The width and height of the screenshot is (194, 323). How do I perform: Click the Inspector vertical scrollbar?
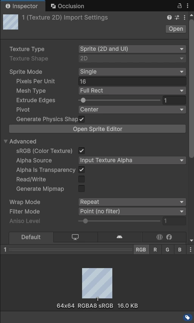[191, 89]
